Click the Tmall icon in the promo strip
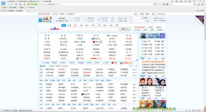Screen dimensions: 206x112 113,63
